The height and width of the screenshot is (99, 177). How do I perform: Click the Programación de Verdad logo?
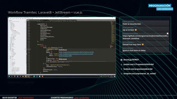click(161, 7)
